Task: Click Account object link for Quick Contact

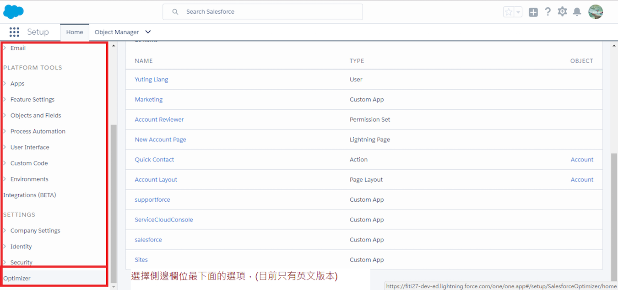Action: [582, 160]
